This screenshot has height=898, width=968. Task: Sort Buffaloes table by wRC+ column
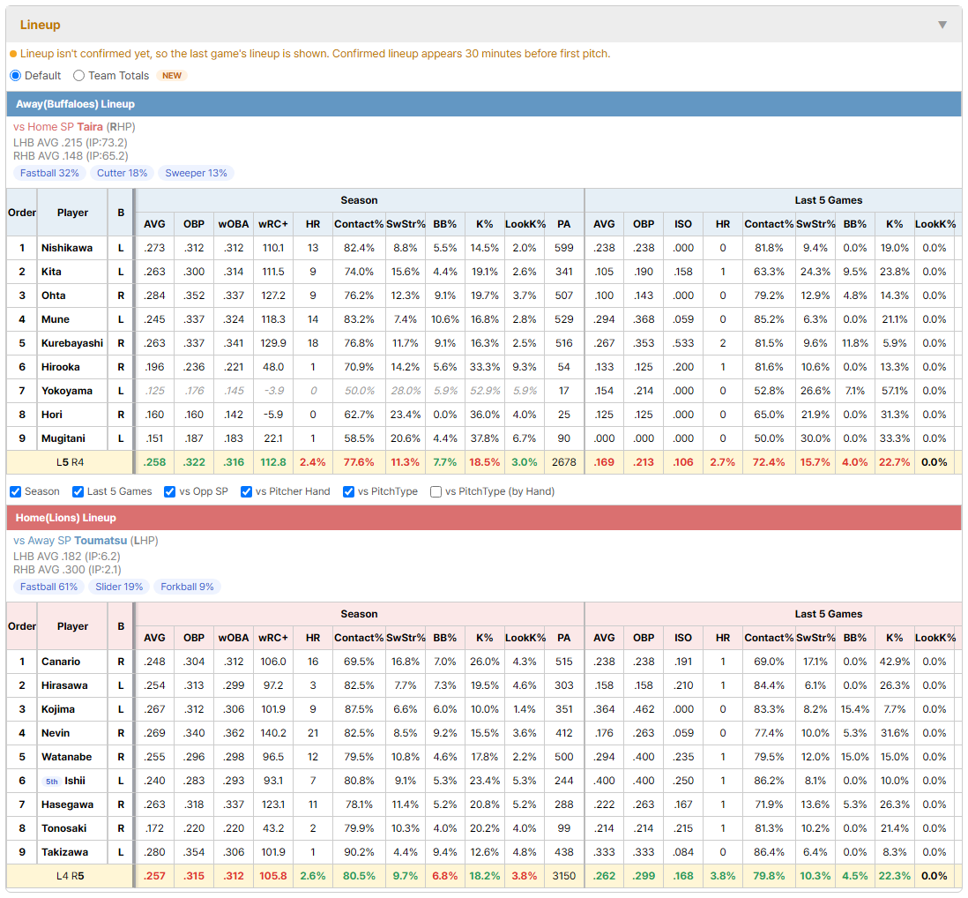273,224
